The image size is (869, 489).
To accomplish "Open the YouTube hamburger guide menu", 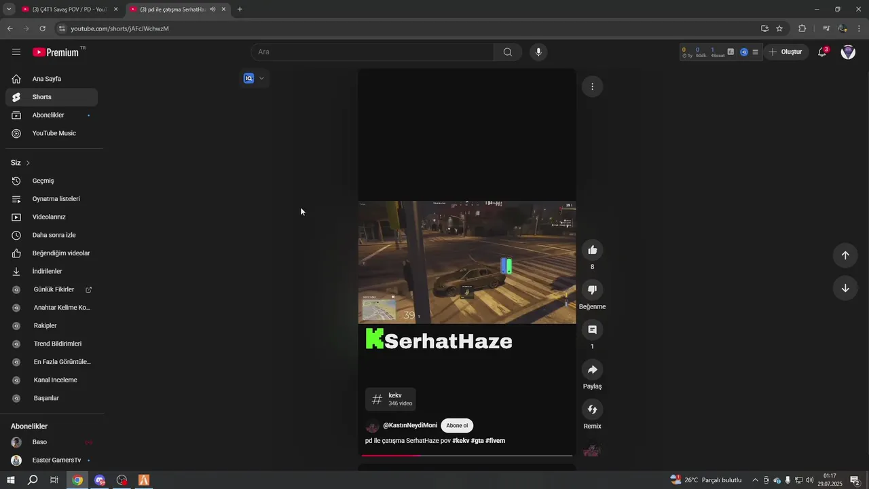I will [16, 52].
